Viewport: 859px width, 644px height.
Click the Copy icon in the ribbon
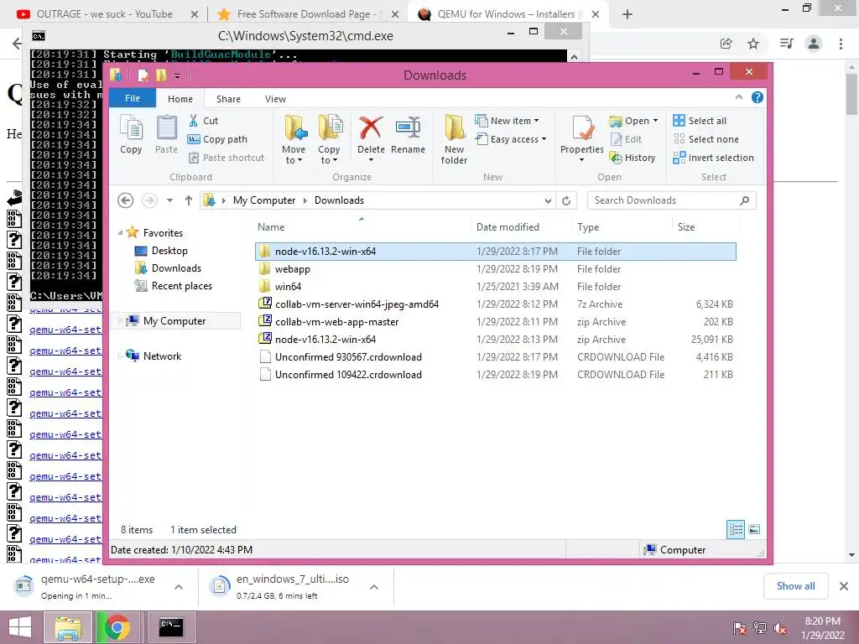coord(131,135)
